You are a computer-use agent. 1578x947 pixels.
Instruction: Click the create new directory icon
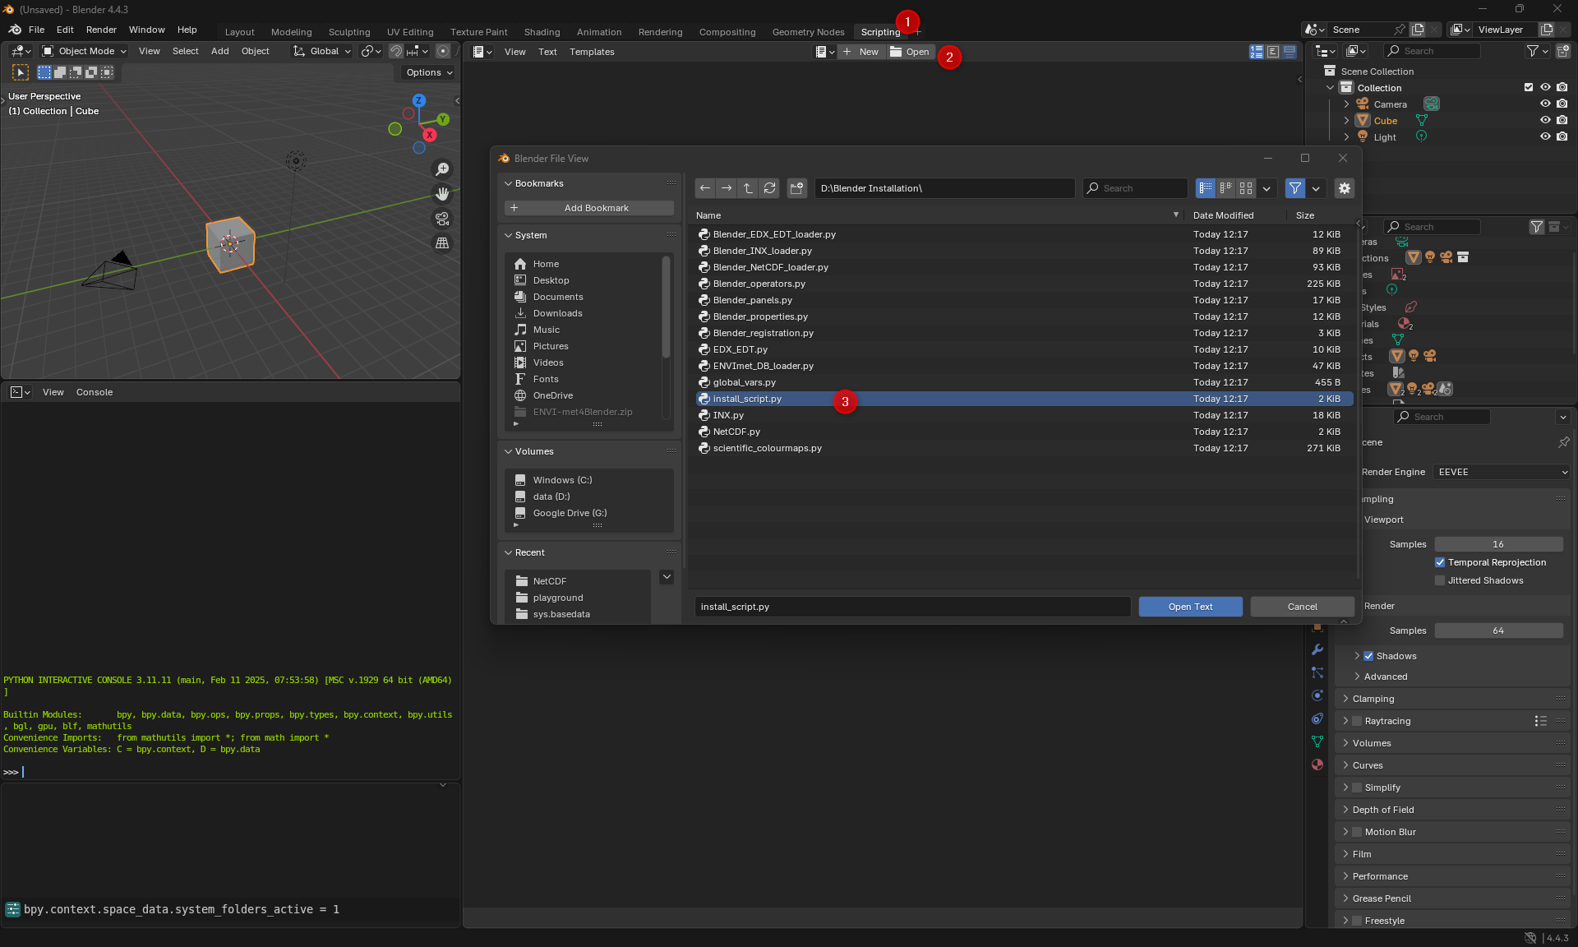pyautogui.click(x=796, y=188)
